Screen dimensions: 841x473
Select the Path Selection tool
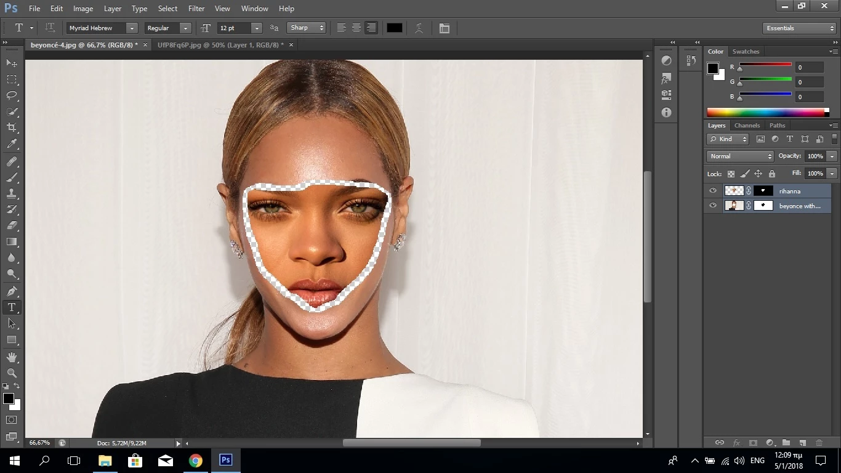(12, 323)
